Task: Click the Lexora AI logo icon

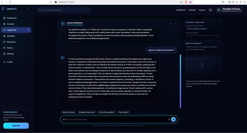Action: 3,9
